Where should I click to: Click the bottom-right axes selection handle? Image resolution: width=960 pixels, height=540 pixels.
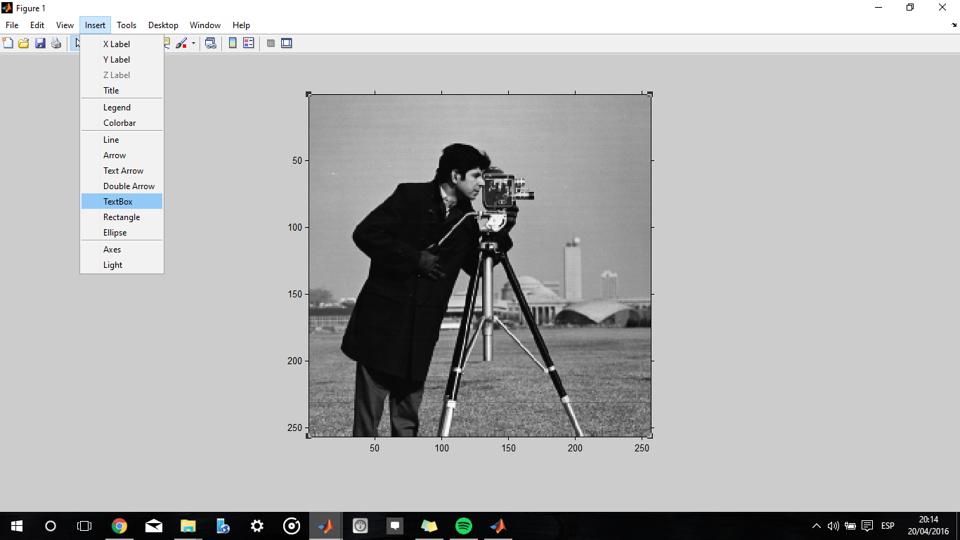tap(651, 436)
